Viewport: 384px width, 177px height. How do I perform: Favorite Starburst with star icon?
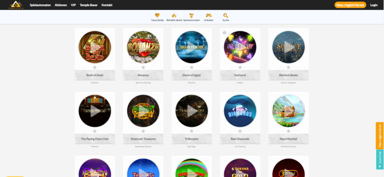[240, 67]
